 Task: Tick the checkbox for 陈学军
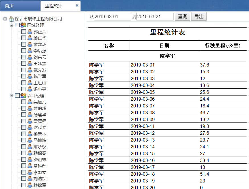coord(23,76)
